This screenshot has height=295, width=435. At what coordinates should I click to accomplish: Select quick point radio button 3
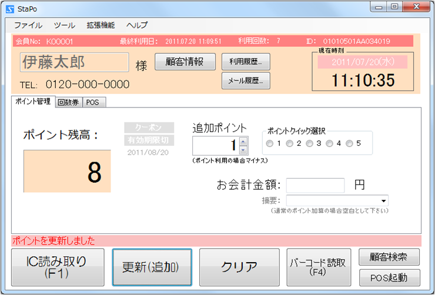click(x=309, y=143)
